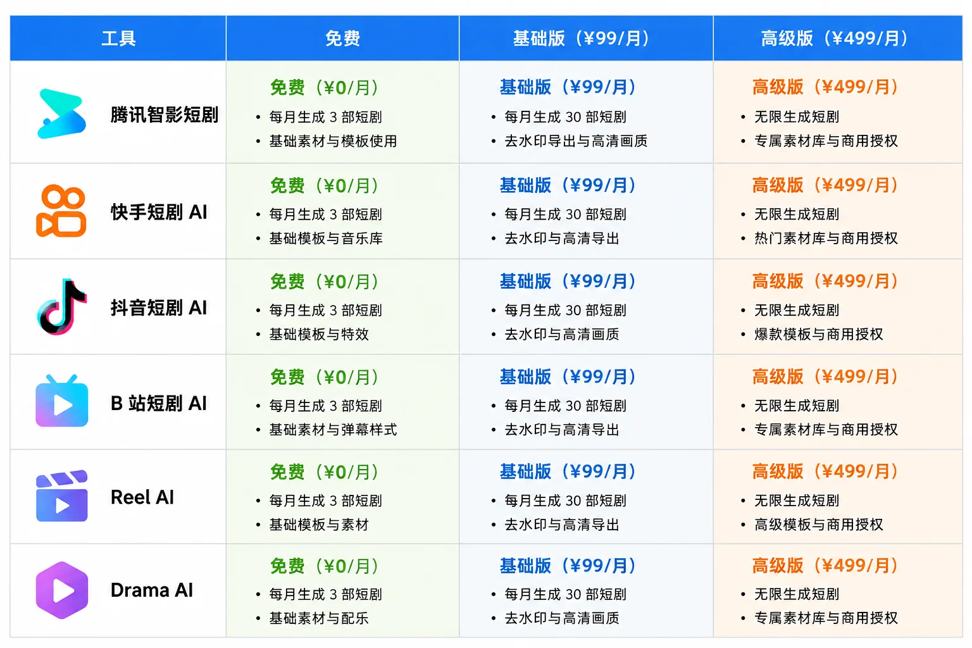Click 每月生成 30 部短剧 in the 快手短剧 AI row
This screenshot has height=648, width=972.
tap(565, 215)
